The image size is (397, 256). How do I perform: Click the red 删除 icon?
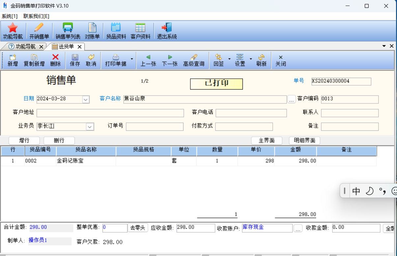click(x=55, y=57)
